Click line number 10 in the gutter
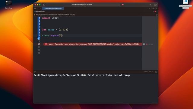This screenshot has width=193, height=109. (39, 44)
